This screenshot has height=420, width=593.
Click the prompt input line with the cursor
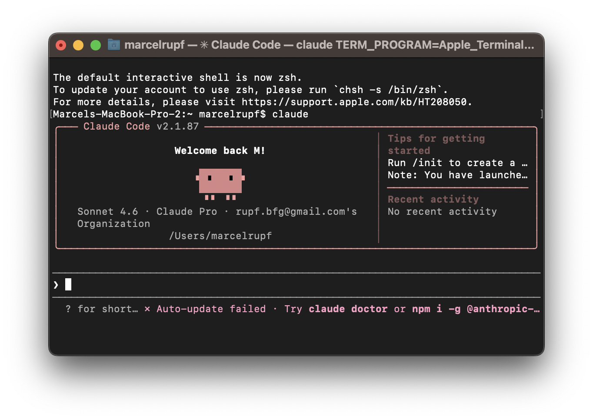tap(296, 285)
